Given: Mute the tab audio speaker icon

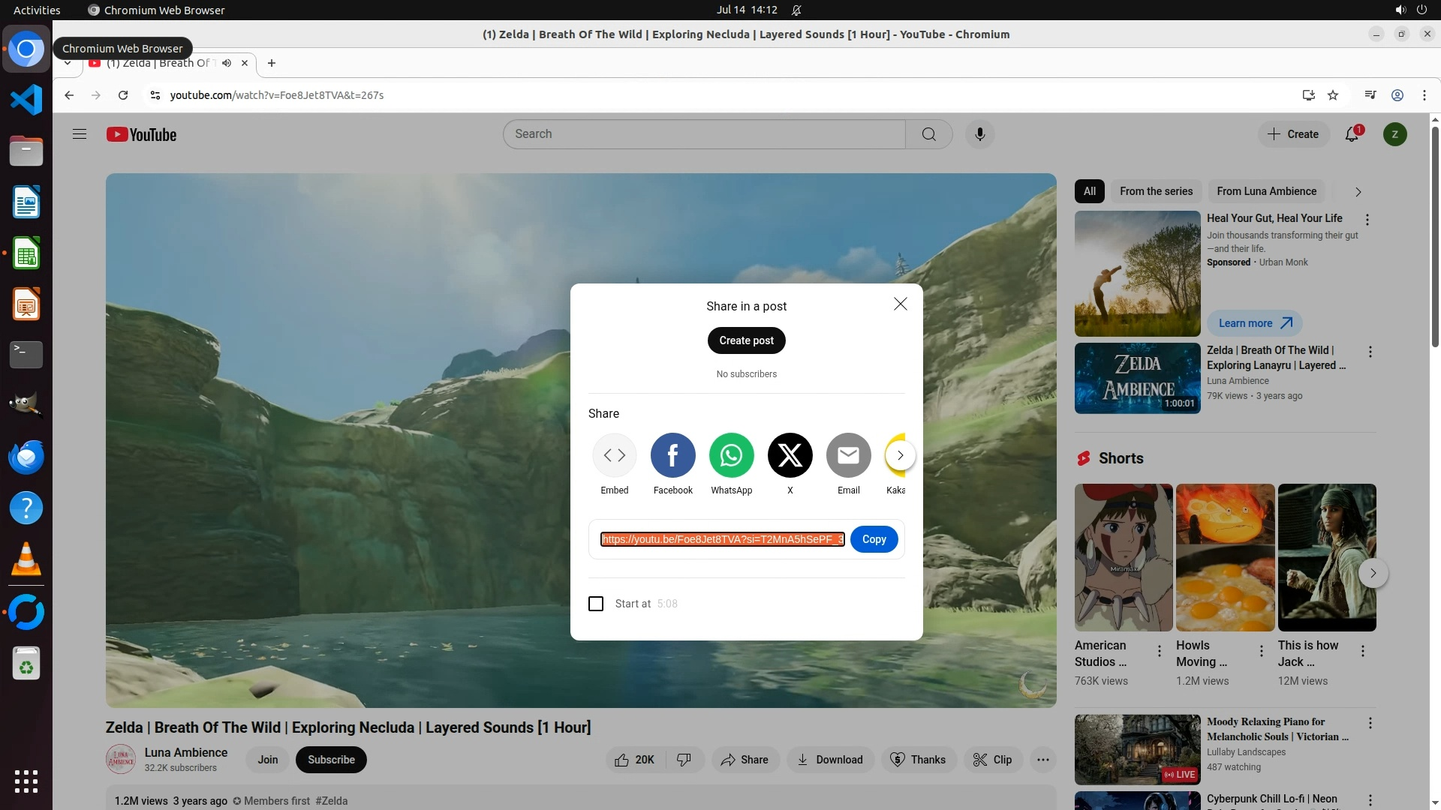Looking at the screenshot, I should 227,63.
